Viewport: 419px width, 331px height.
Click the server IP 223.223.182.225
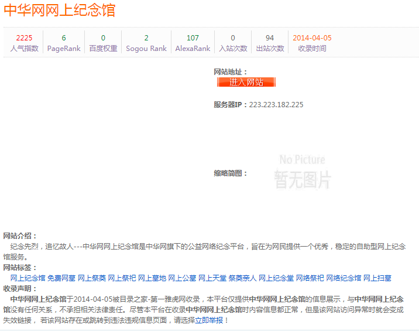[x=276, y=105]
